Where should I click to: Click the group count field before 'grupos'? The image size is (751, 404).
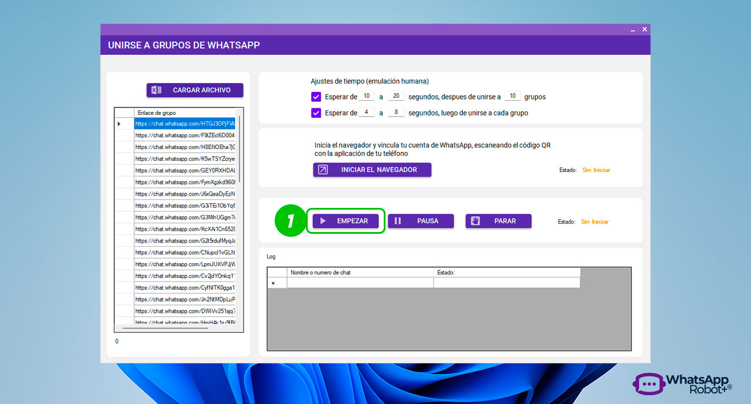tap(512, 96)
